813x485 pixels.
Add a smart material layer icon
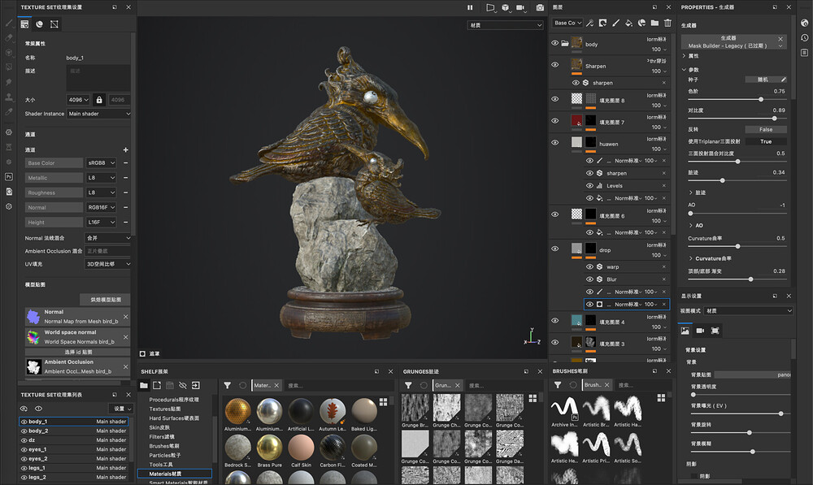click(x=641, y=23)
